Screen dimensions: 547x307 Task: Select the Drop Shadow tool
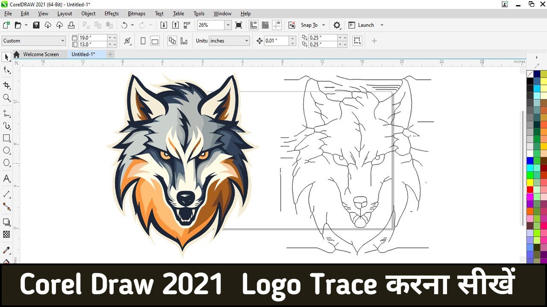[x=6, y=222]
